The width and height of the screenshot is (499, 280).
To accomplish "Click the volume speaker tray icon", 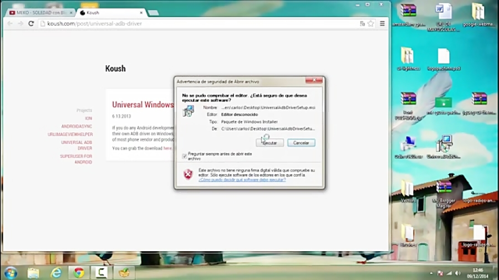I will (458, 273).
